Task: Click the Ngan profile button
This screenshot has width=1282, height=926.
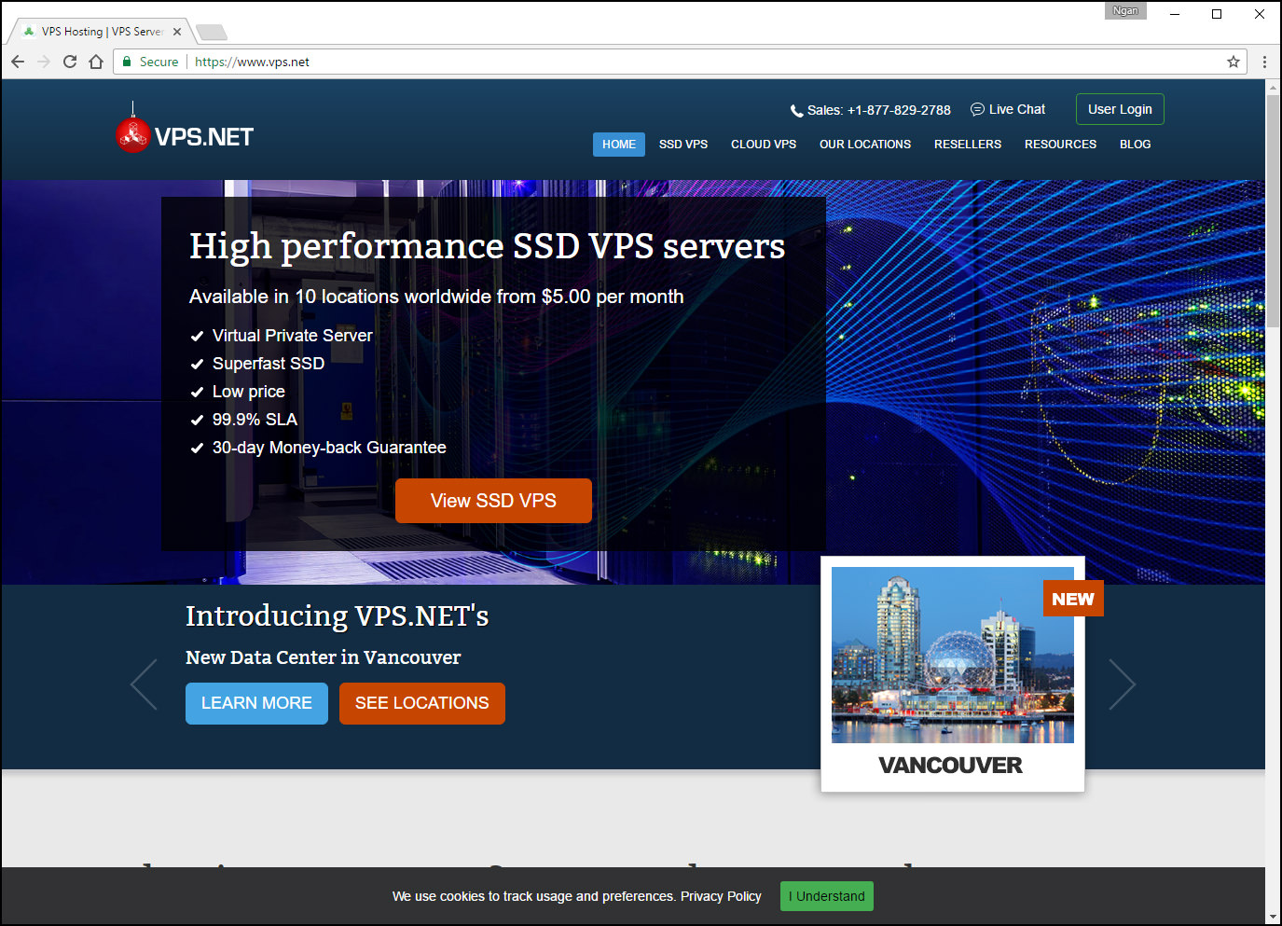Action: click(1125, 11)
